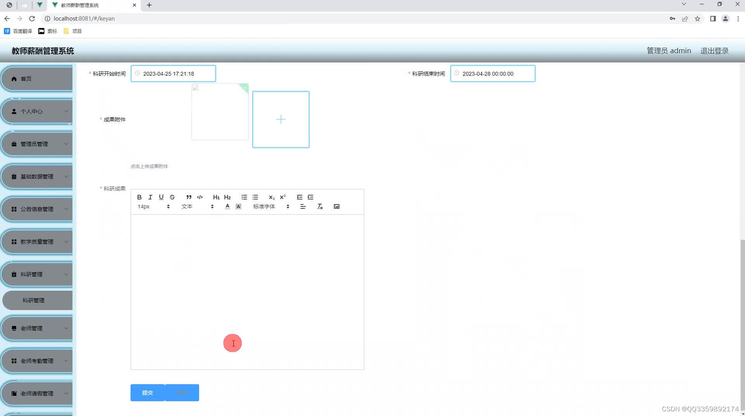Image resolution: width=745 pixels, height=416 pixels.
Task: Collapse the 科研管理 parent menu
Action: coord(37,274)
